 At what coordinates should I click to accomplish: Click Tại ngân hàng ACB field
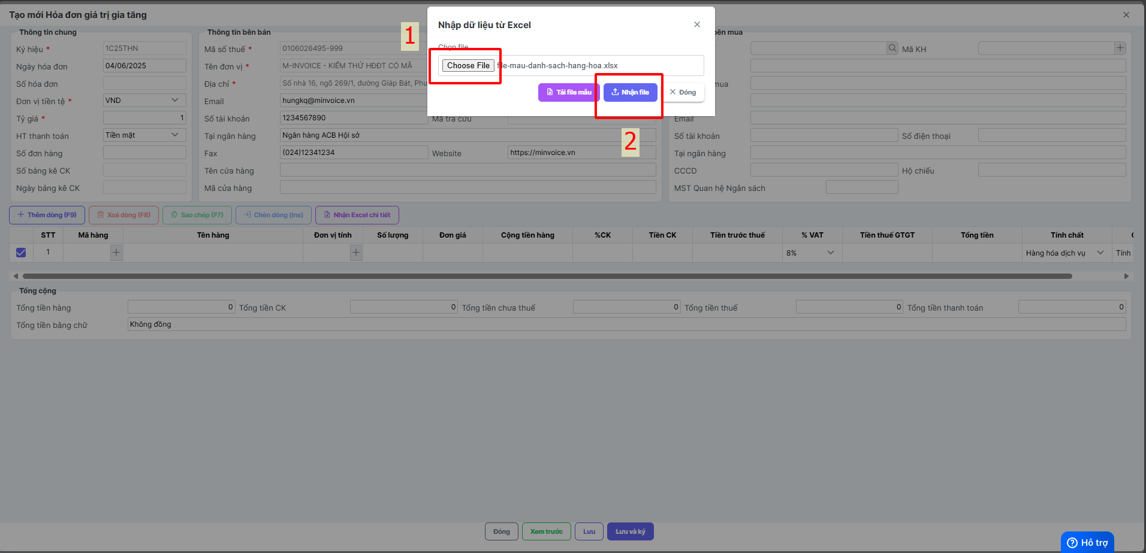click(x=468, y=135)
